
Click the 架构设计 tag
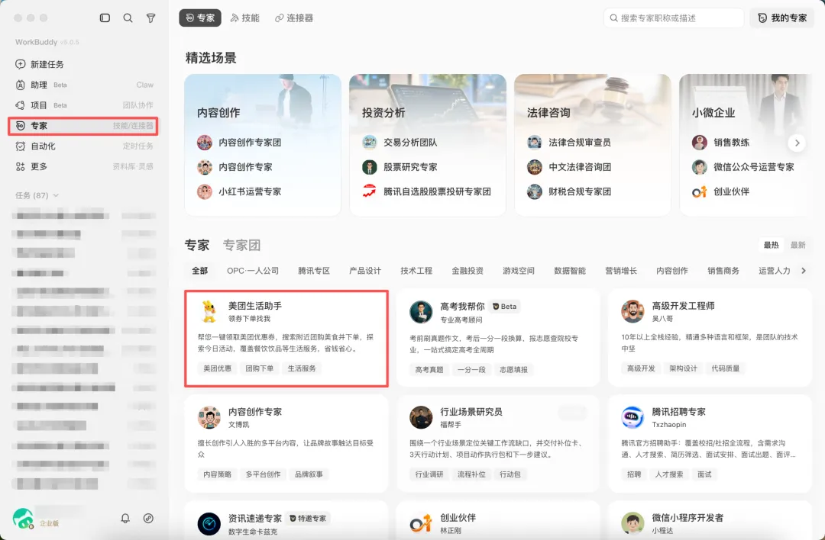pos(683,368)
